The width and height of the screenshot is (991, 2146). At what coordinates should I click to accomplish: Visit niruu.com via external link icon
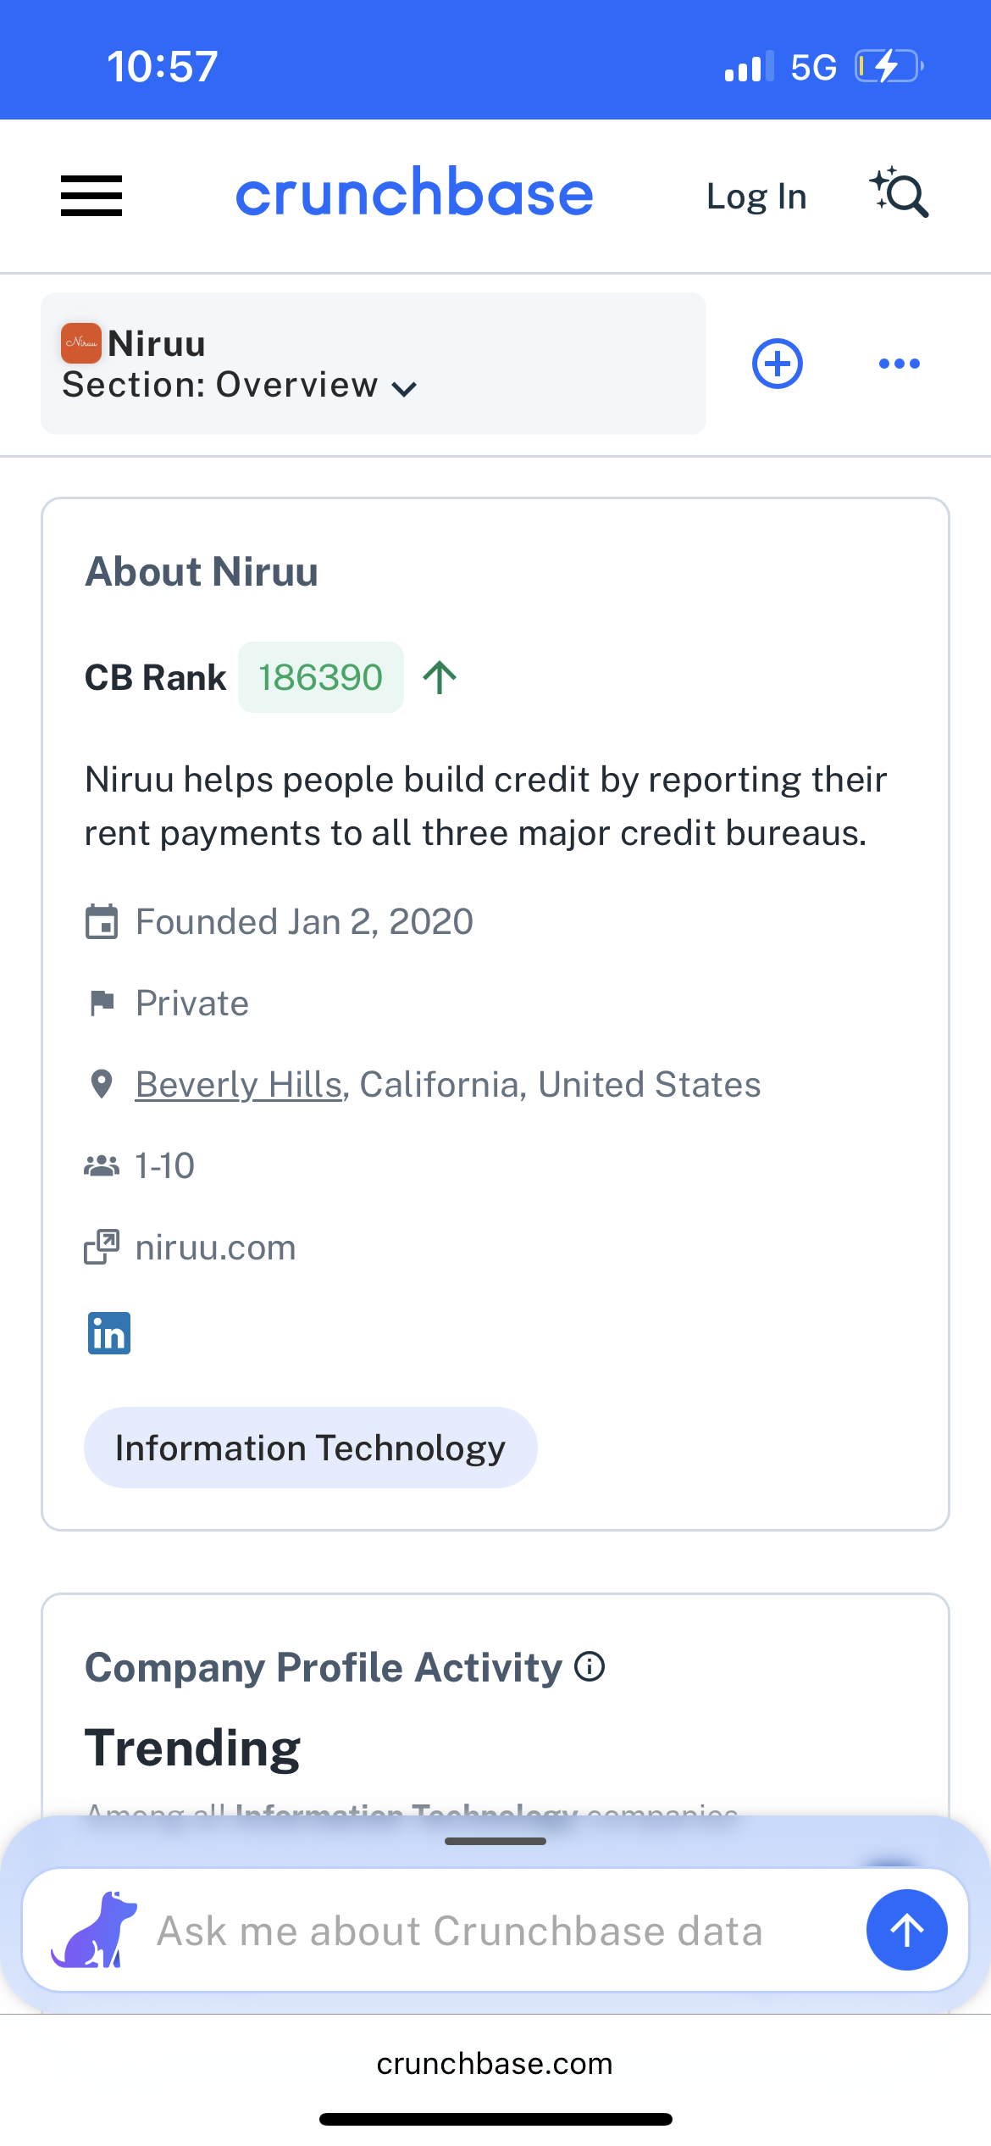click(x=101, y=1247)
